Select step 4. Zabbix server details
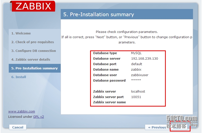This screenshot has width=202, height=133. click(31, 60)
